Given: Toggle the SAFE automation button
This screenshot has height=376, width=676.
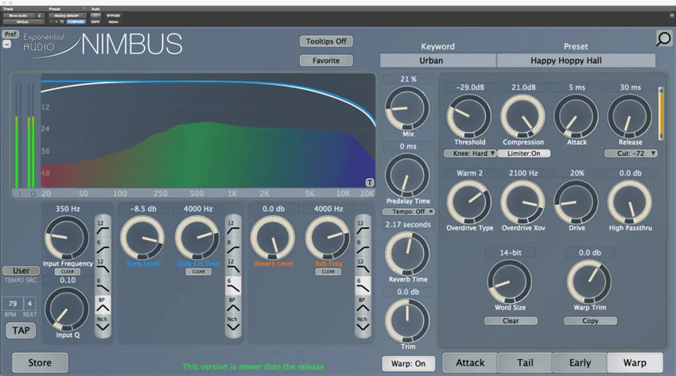Looking at the screenshot, I should tap(95, 21).
